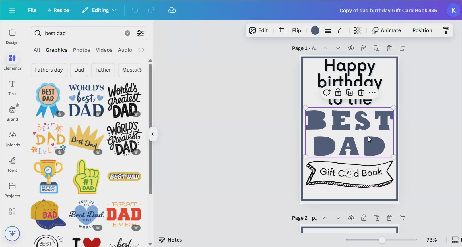
Task: Duplicate Page 1
Action: (x=376, y=48)
